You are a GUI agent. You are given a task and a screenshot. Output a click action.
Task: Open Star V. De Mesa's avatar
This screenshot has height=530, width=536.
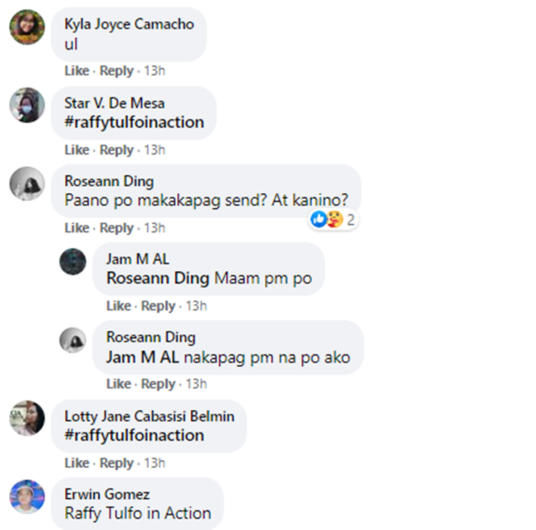pos(27,105)
